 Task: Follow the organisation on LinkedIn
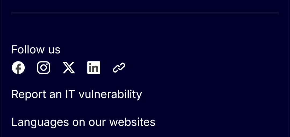point(94,68)
